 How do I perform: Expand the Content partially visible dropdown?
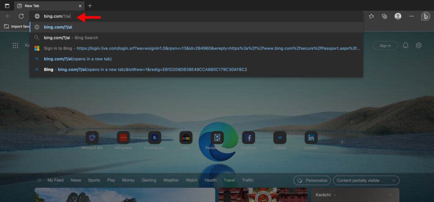[x=366, y=180]
